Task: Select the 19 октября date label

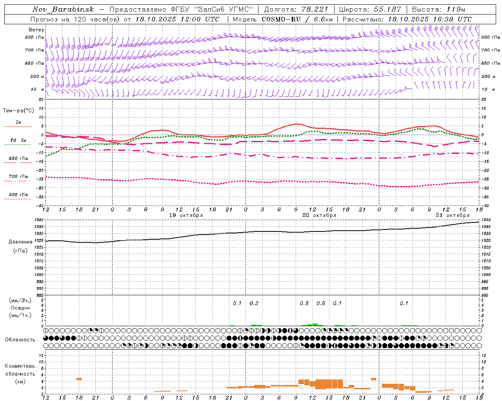Action: [x=186, y=215]
